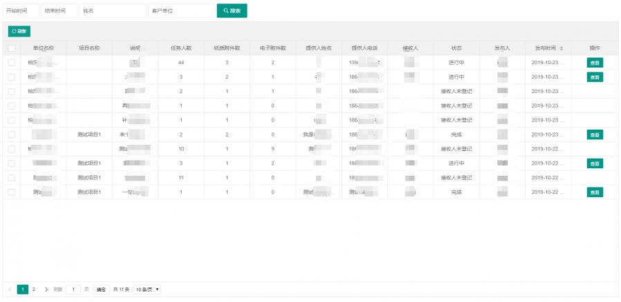Open the 10 条/页 page size dropdown
Screen dimensions: 621x302
pyautogui.click(x=147, y=290)
